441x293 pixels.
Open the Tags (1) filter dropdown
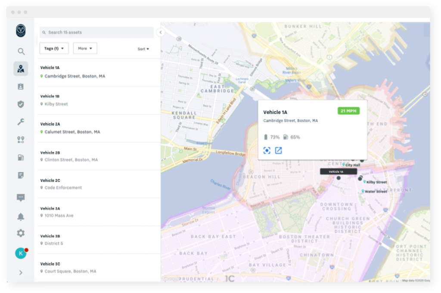tap(54, 49)
